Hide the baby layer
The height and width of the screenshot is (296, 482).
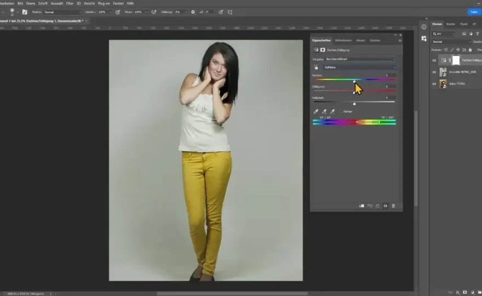click(434, 84)
